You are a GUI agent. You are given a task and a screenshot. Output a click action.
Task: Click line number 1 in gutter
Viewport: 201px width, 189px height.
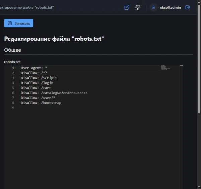(13, 68)
